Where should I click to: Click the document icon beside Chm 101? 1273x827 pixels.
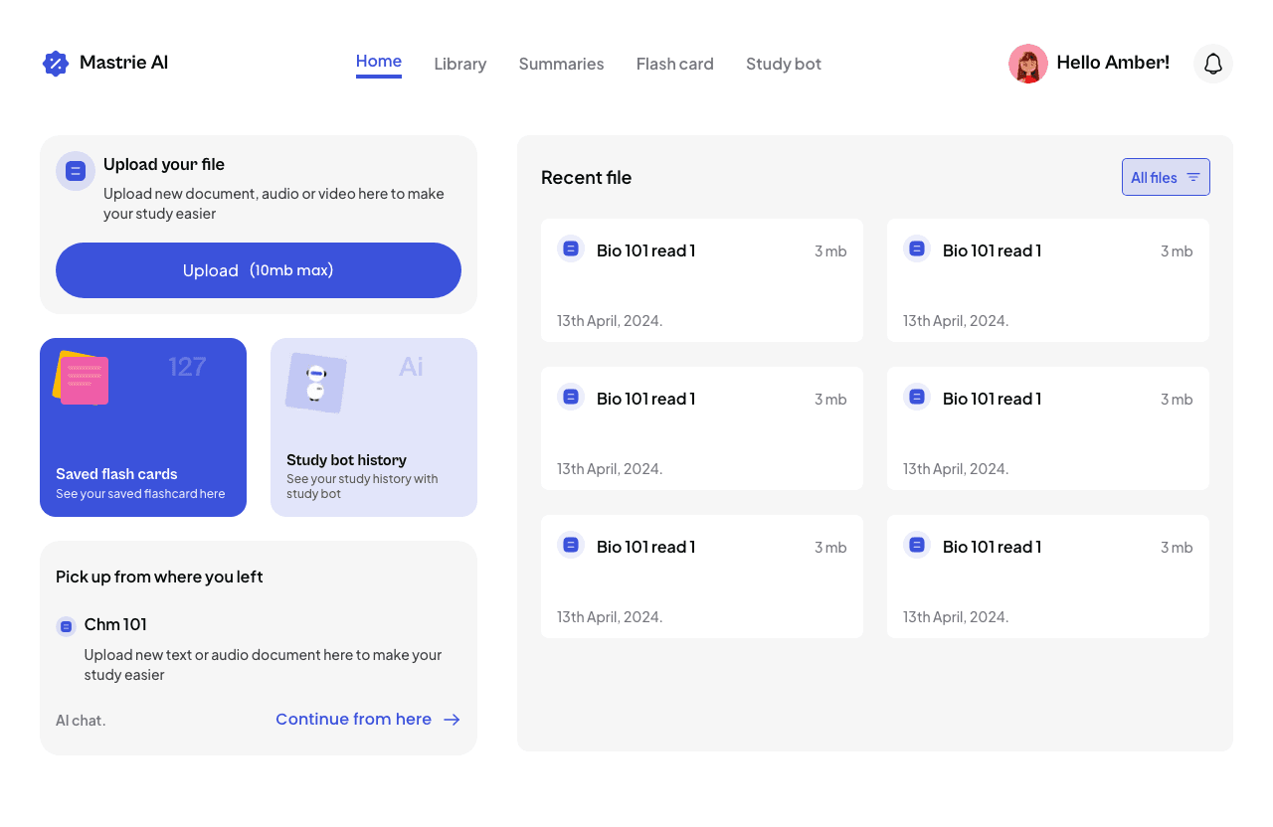tap(67, 626)
